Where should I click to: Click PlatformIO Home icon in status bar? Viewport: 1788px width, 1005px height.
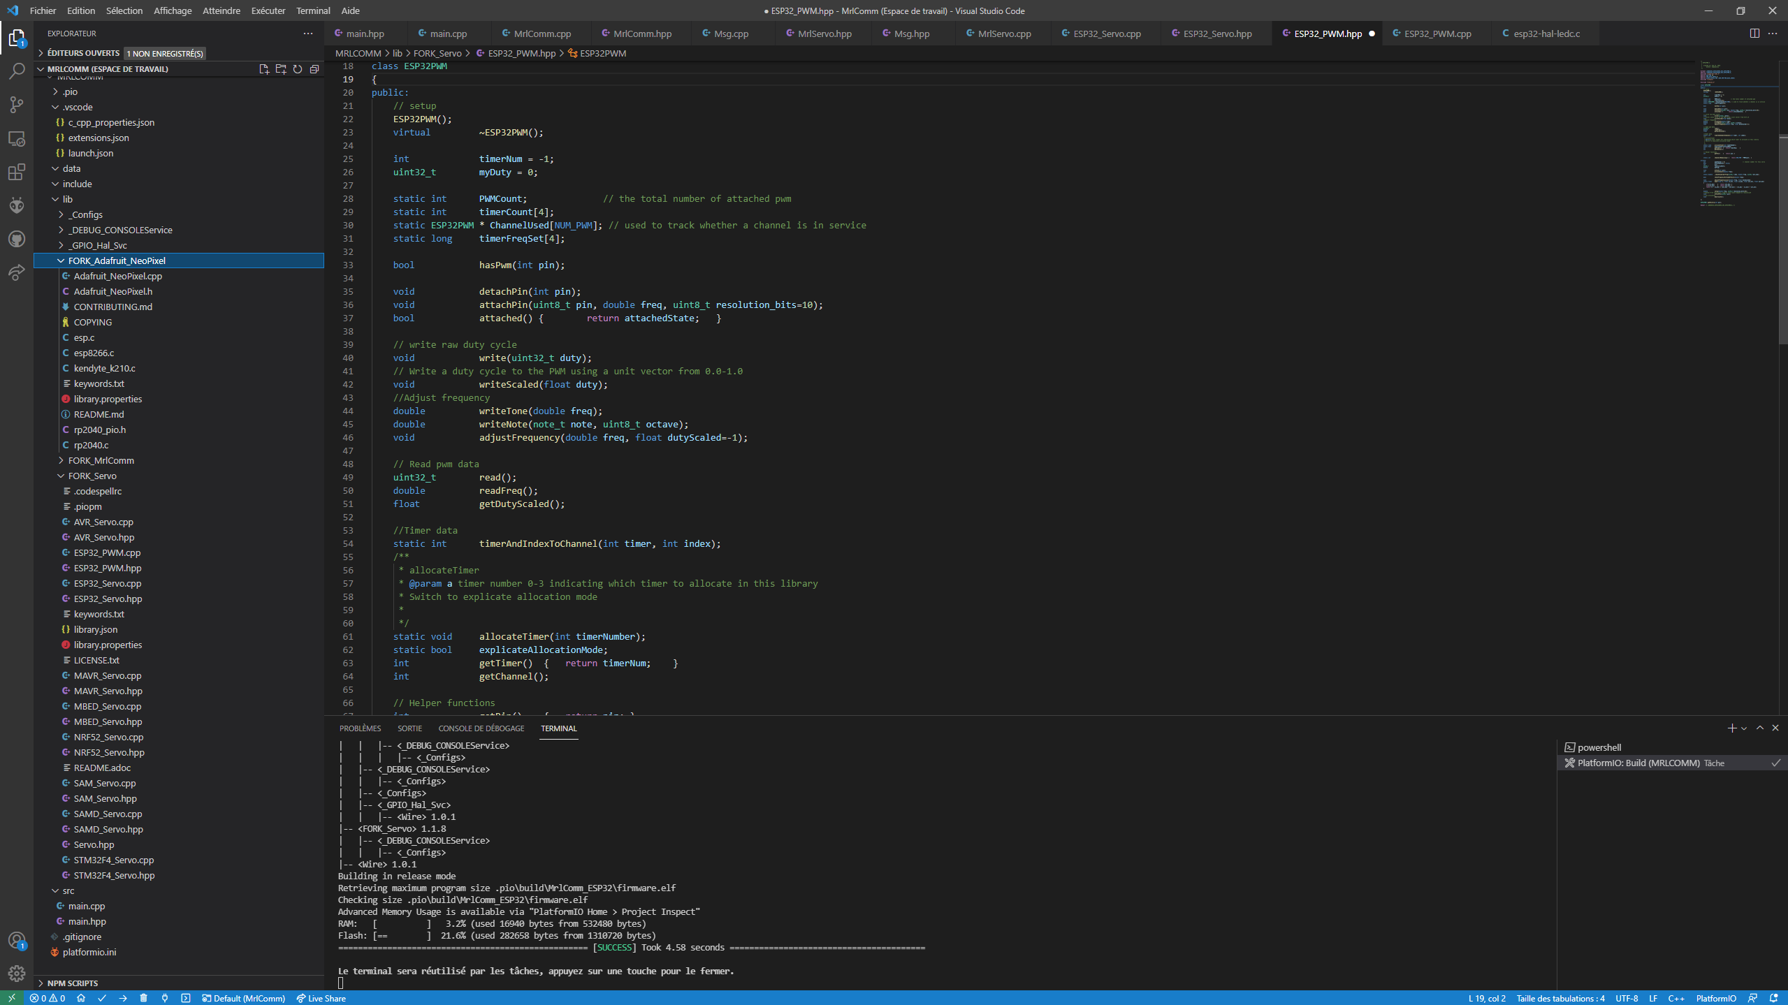[x=81, y=998]
